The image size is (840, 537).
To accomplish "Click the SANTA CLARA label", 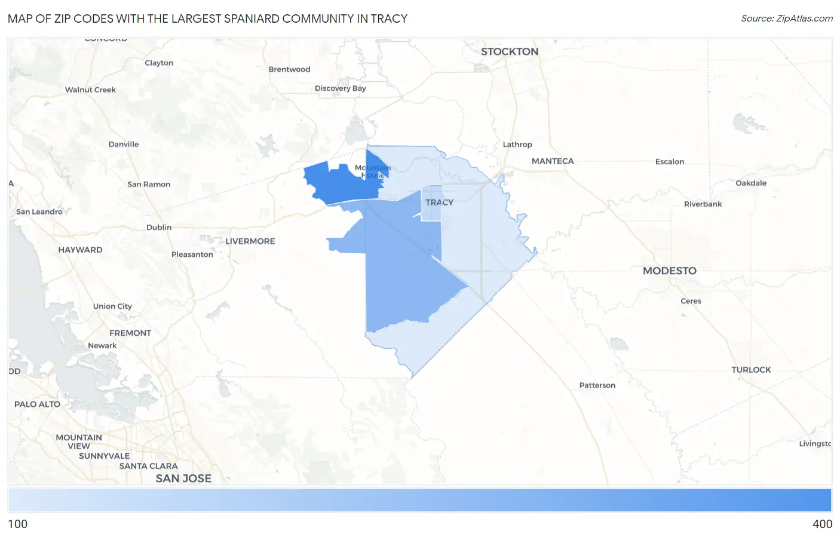I will tap(149, 467).
